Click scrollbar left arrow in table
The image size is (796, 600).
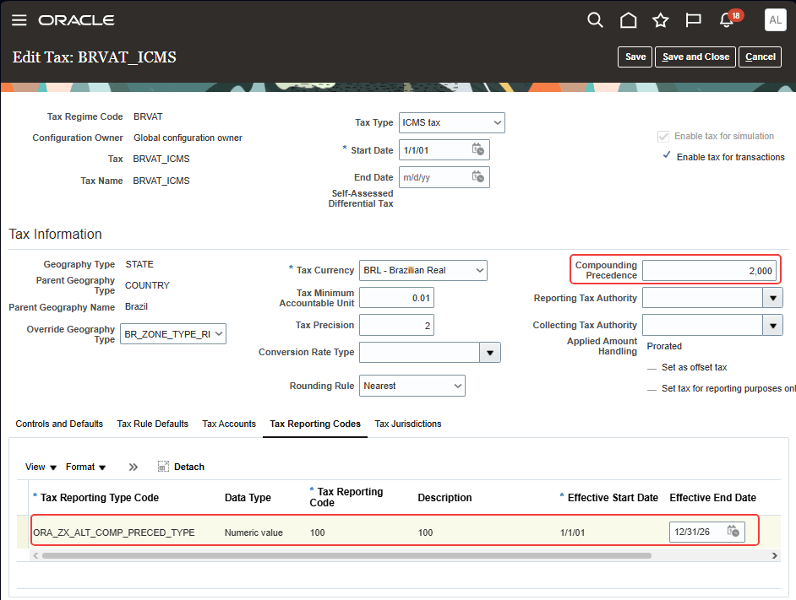35,556
